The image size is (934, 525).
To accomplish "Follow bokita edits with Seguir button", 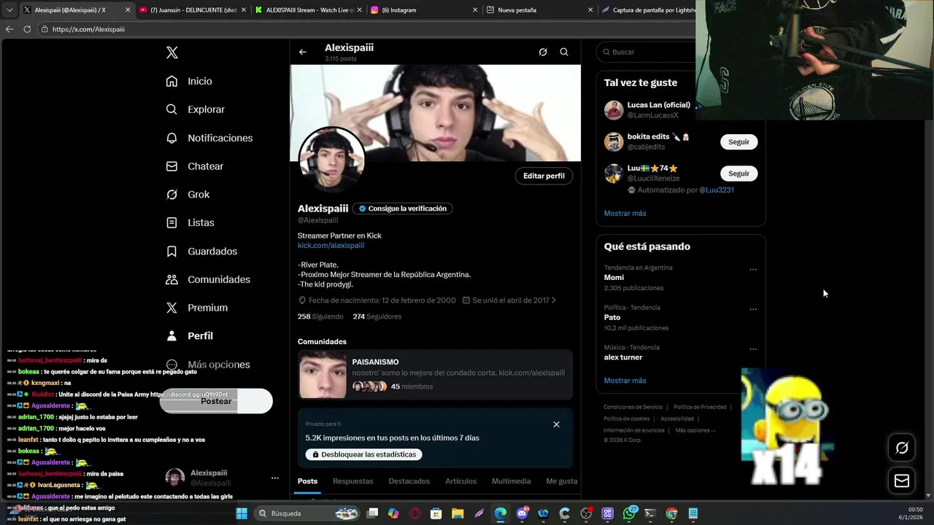I will tap(738, 141).
